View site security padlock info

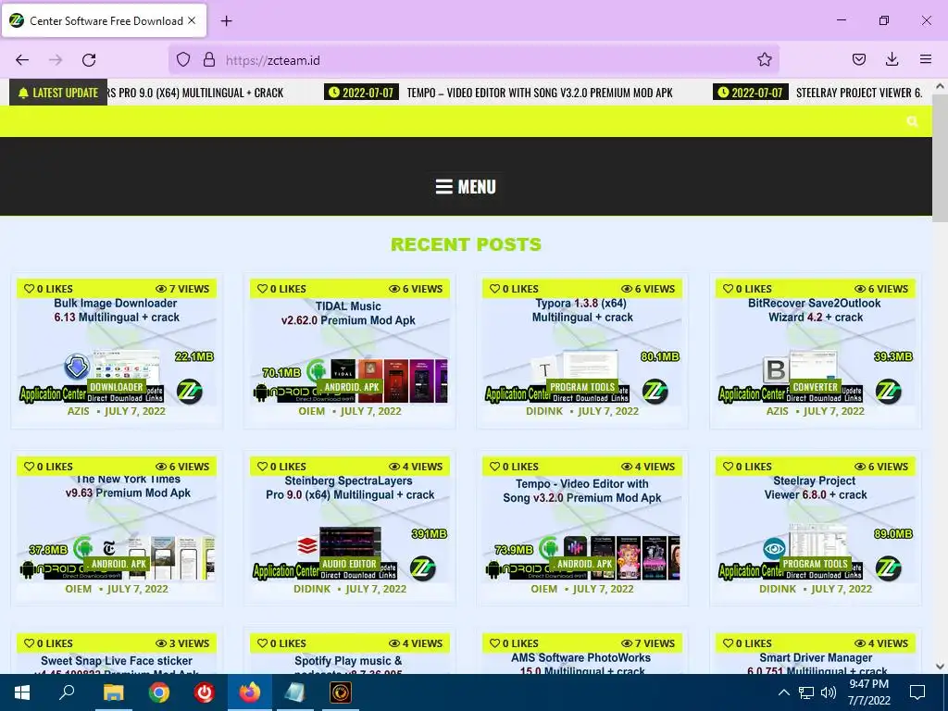(209, 59)
